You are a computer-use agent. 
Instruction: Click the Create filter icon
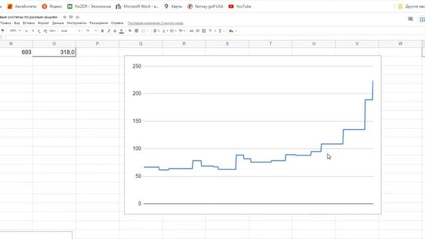pos(211,31)
